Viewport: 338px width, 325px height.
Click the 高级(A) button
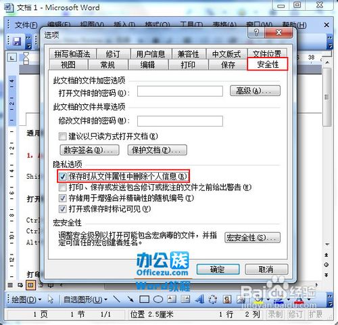(255, 91)
